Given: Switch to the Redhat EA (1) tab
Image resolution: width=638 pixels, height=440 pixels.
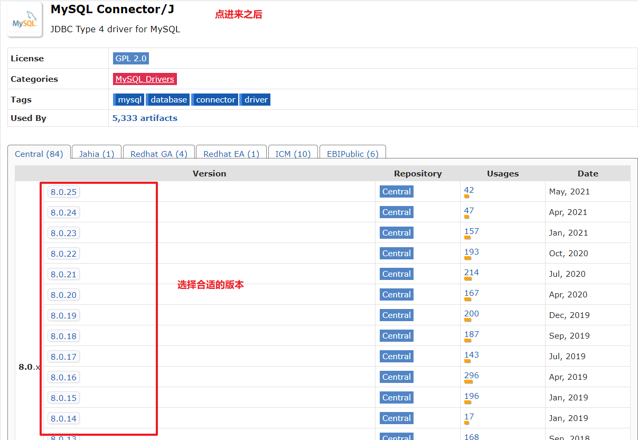Looking at the screenshot, I should [x=231, y=154].
